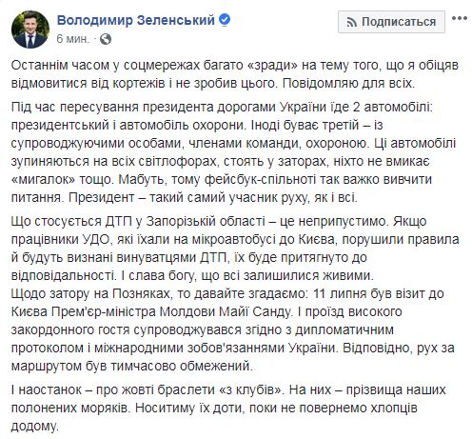472x439 pixels.
Task: Open the three-dots post options menu
Action: click(x=460, y=18)
